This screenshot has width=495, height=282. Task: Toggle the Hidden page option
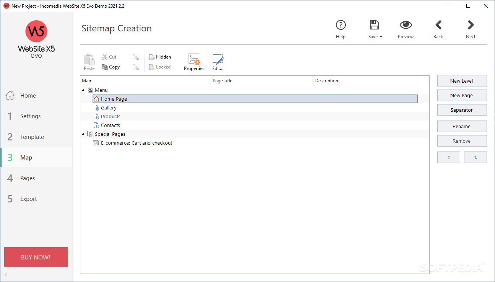pos(160,57)
